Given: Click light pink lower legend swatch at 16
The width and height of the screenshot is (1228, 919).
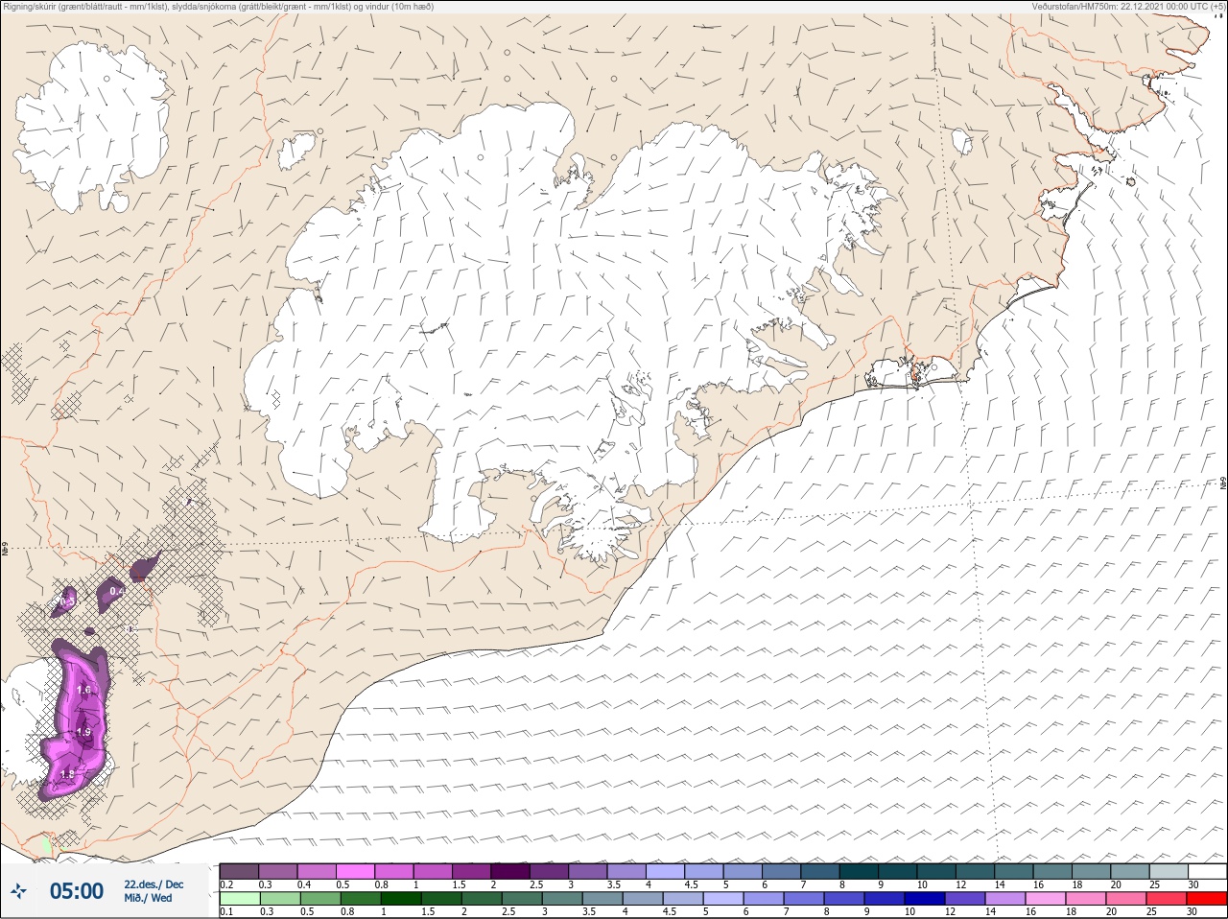Looking at the screenshot, I should 1045,899.
